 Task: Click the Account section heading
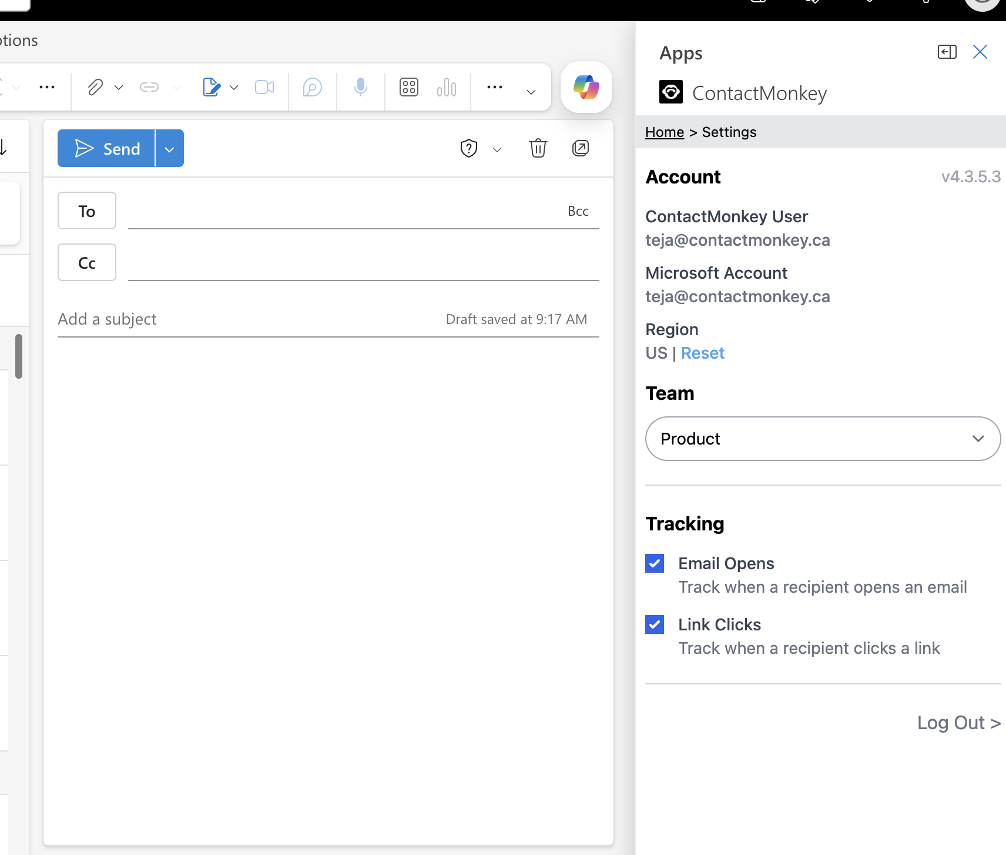(x=683, y=177)
